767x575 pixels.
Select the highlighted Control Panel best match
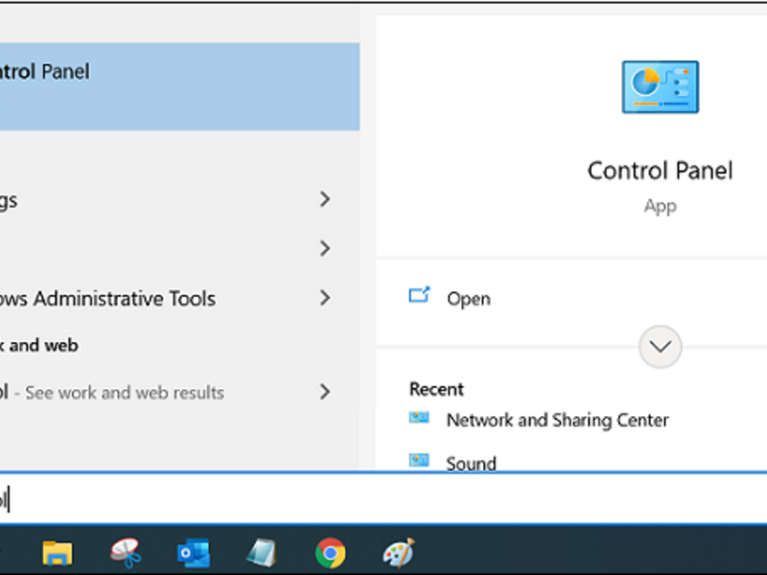[180, 86]
